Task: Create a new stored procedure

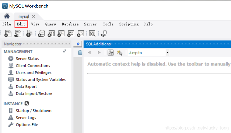Action: [71, 34]
